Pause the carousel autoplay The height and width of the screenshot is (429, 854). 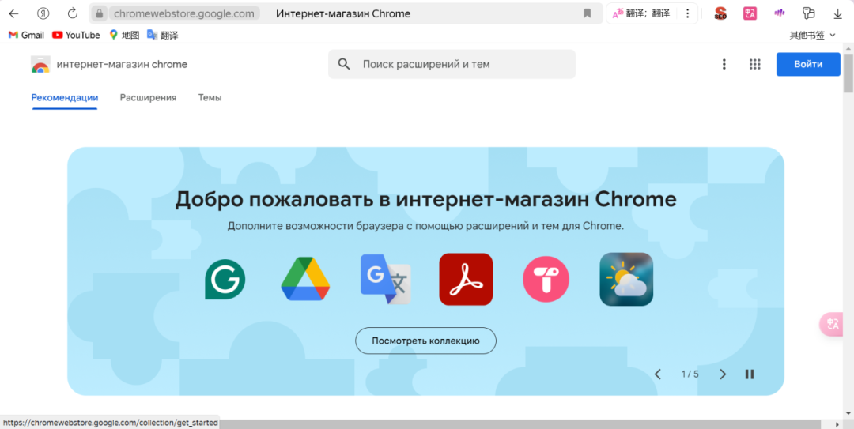coord(750,374)
